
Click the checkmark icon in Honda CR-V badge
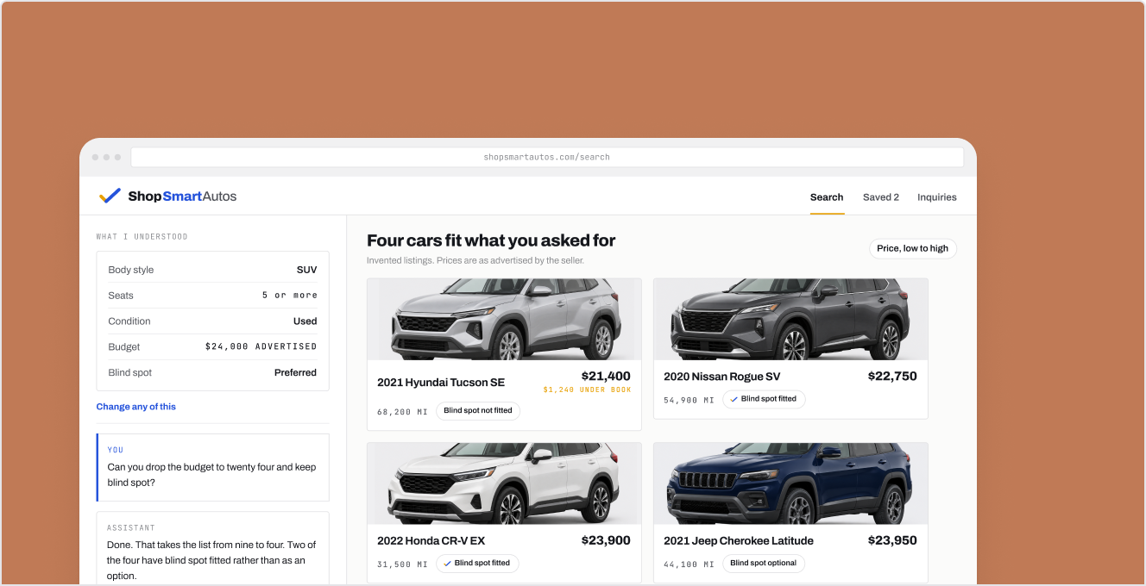coord(448,564)
